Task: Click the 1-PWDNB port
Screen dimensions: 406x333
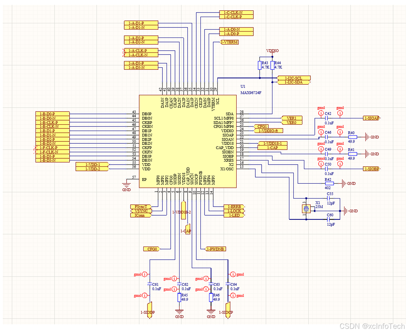Action: [216, 249]
